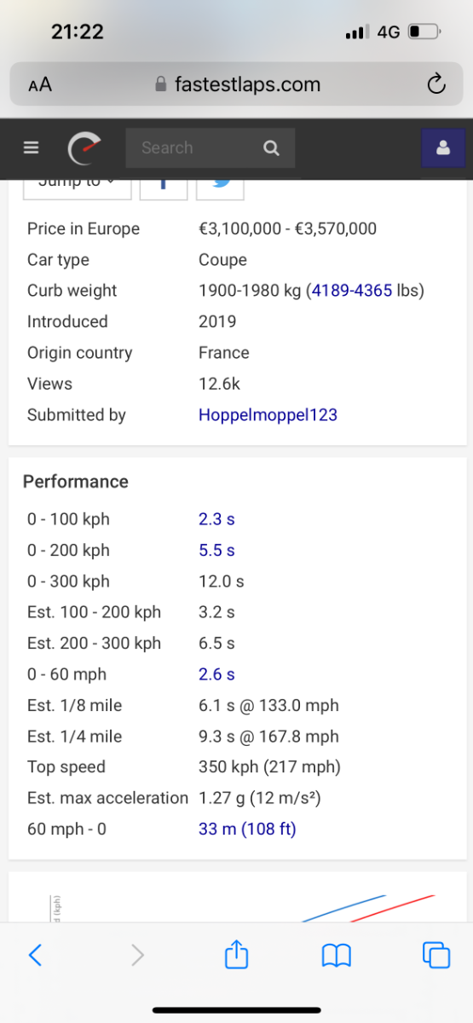Open the 5.5 s 0-200 kph link
Image resolution: width=473 pixels, height=1023 pixels.
click(x=216, y=551)
